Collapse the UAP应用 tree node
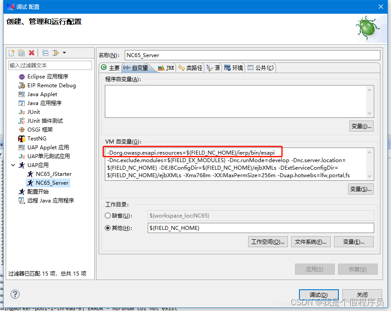Screen dimensions: 391x311 13,165
